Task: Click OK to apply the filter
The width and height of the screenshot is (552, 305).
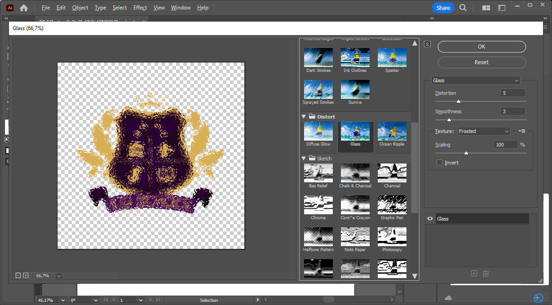Action: [x=481, y=47]
